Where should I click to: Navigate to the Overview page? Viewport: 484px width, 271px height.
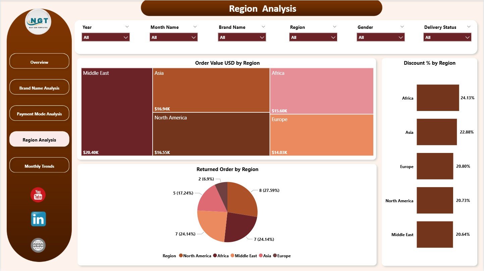coord(39,62)
